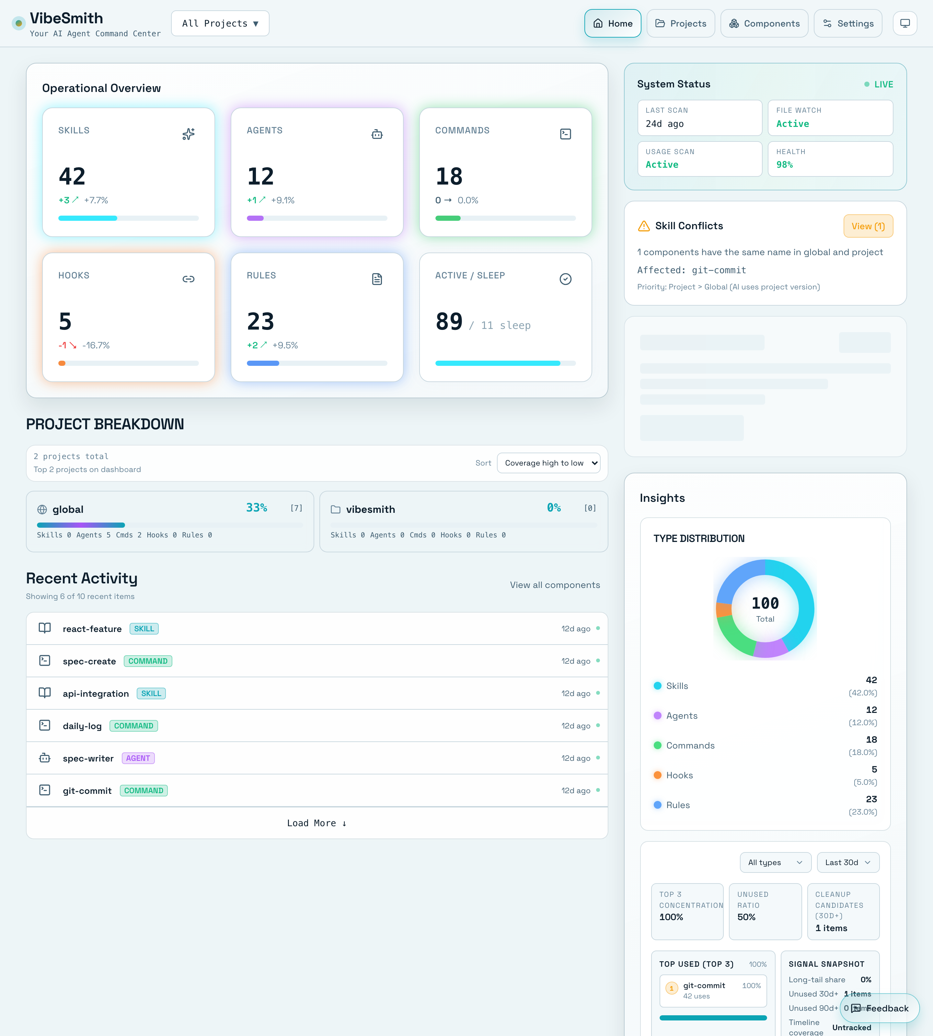Click the monitor display icon in header
Viewport: 933px width, 1036px height.
coord(904,24)
